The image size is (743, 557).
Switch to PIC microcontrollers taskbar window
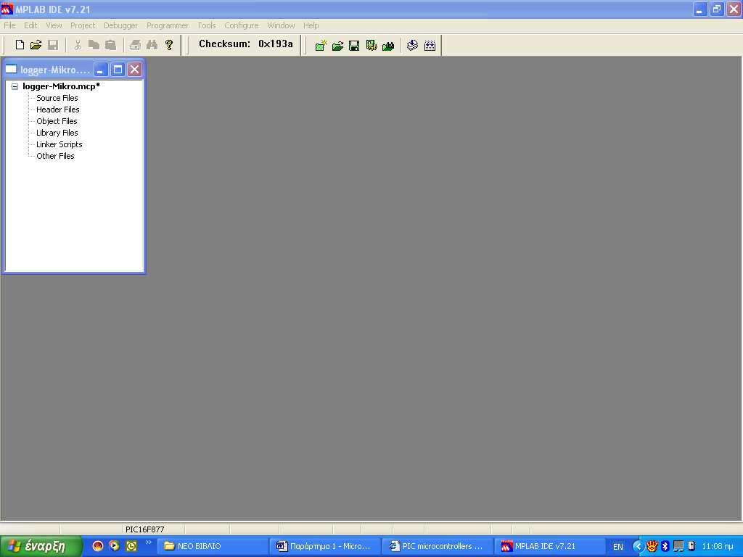tap(438, 547)
